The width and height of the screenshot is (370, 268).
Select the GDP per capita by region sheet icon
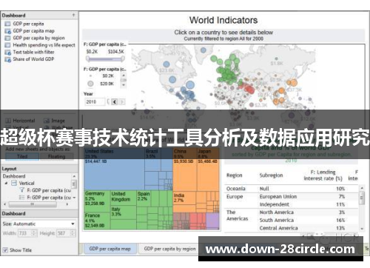[x=7, y=38]
